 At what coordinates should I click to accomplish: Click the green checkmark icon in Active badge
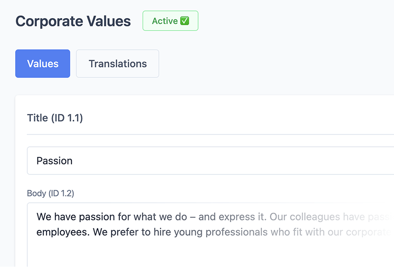[x=185, y=21]
